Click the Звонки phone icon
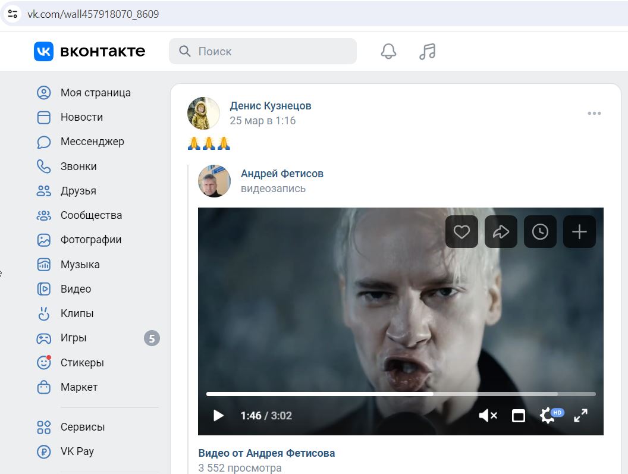Screen dimensions: 628x474 43,167
